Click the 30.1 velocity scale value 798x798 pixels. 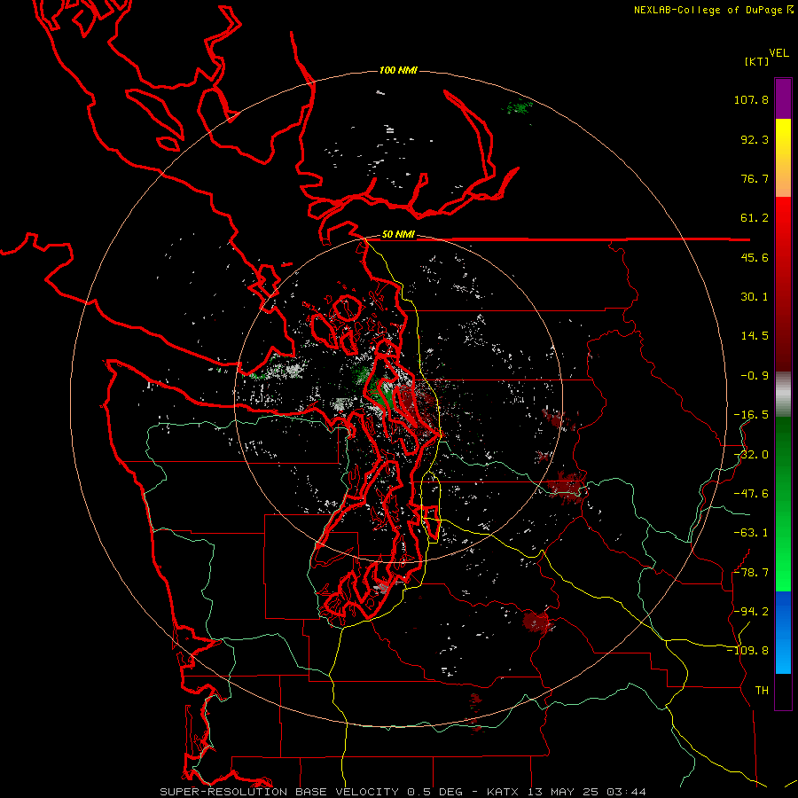[x=755, y=297]
